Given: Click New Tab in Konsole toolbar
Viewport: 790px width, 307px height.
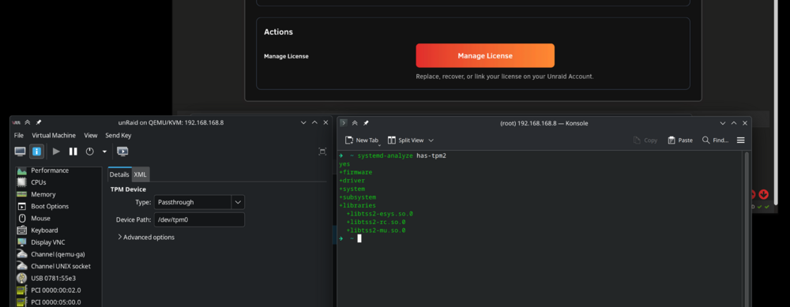Looking at the screenshot, I should click(x=361, y=140).
